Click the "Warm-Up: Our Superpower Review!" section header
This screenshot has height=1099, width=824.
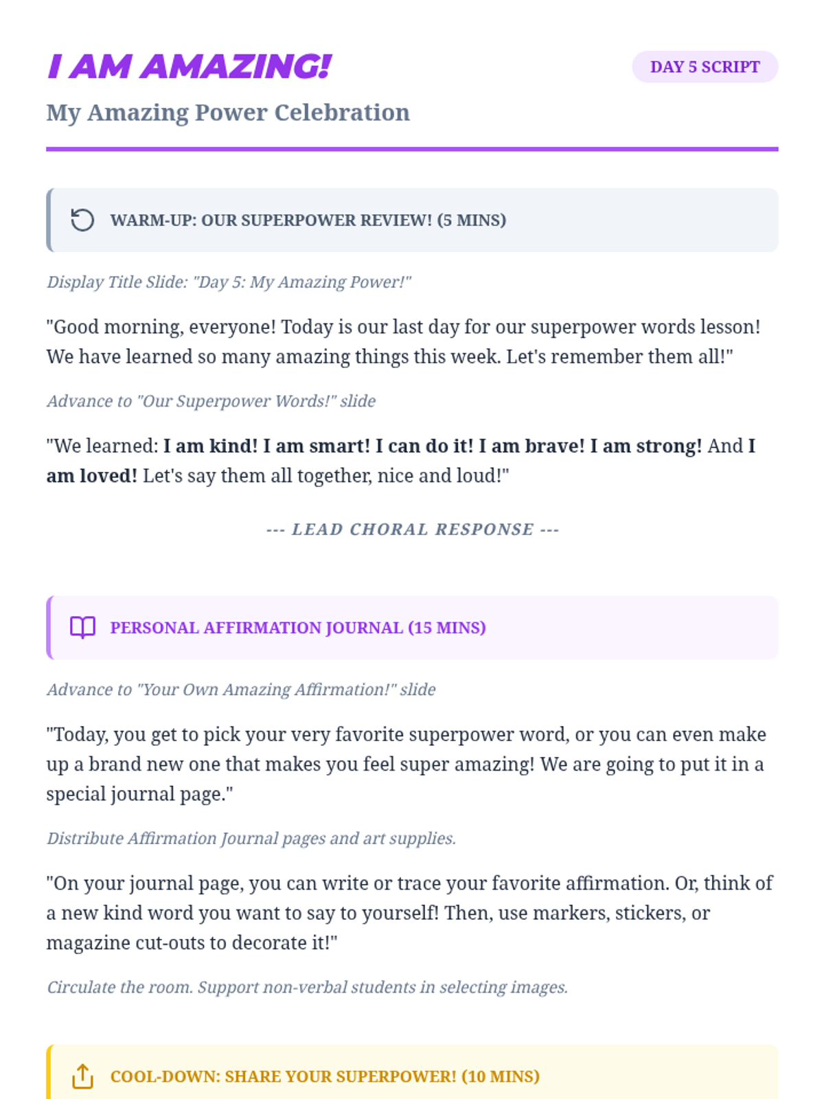308,220
